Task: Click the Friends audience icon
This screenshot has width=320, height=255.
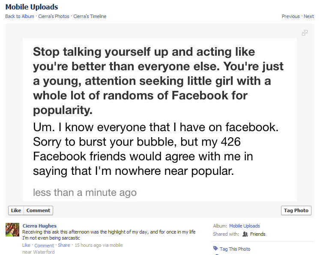Action: [245, 234]
